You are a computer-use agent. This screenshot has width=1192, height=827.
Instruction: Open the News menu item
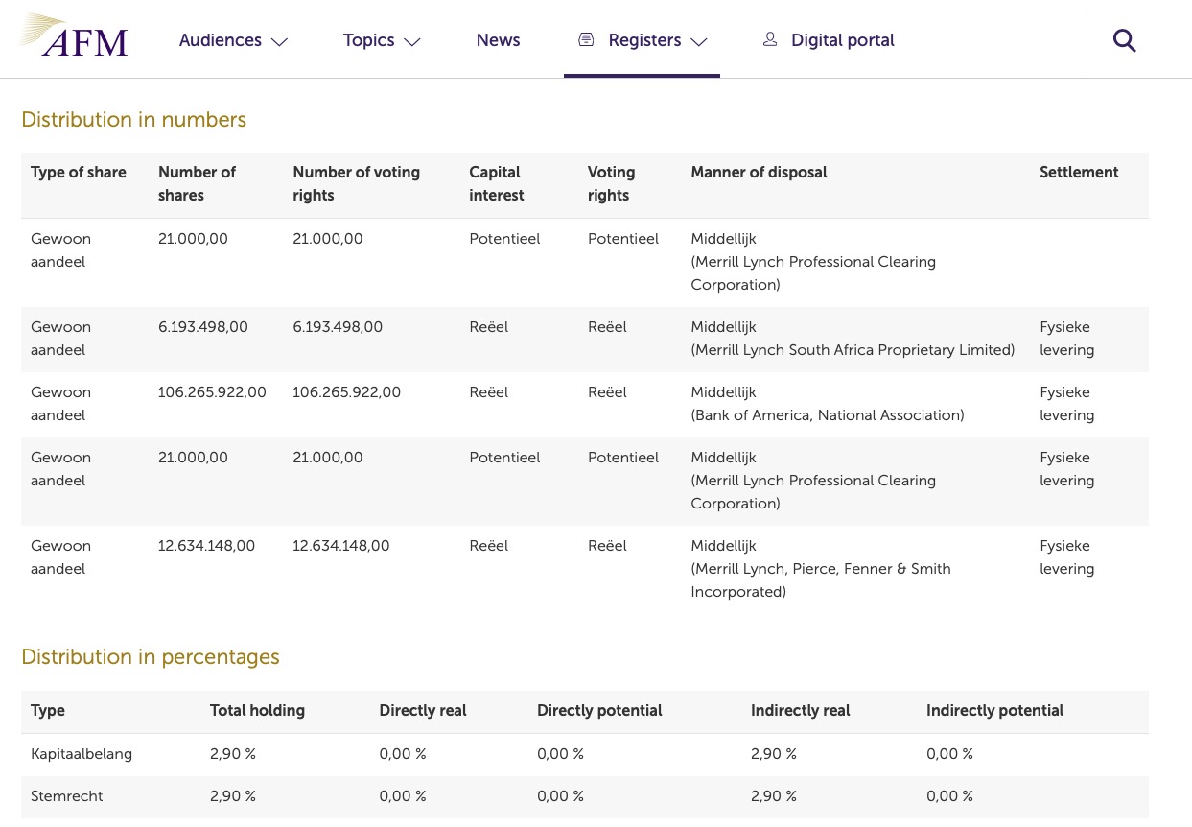[498, 40]
